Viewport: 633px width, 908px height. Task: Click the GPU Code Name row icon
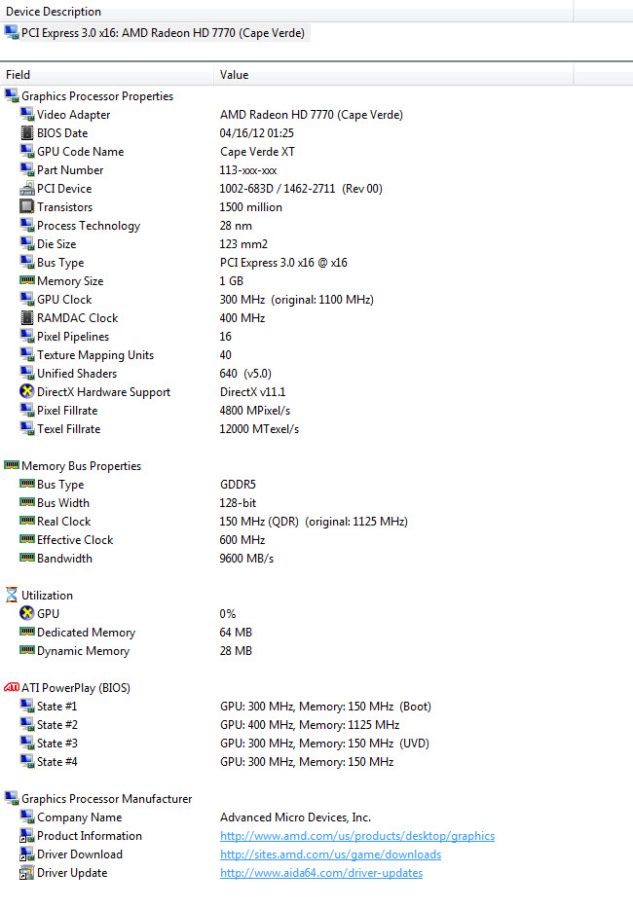(27, 151)
